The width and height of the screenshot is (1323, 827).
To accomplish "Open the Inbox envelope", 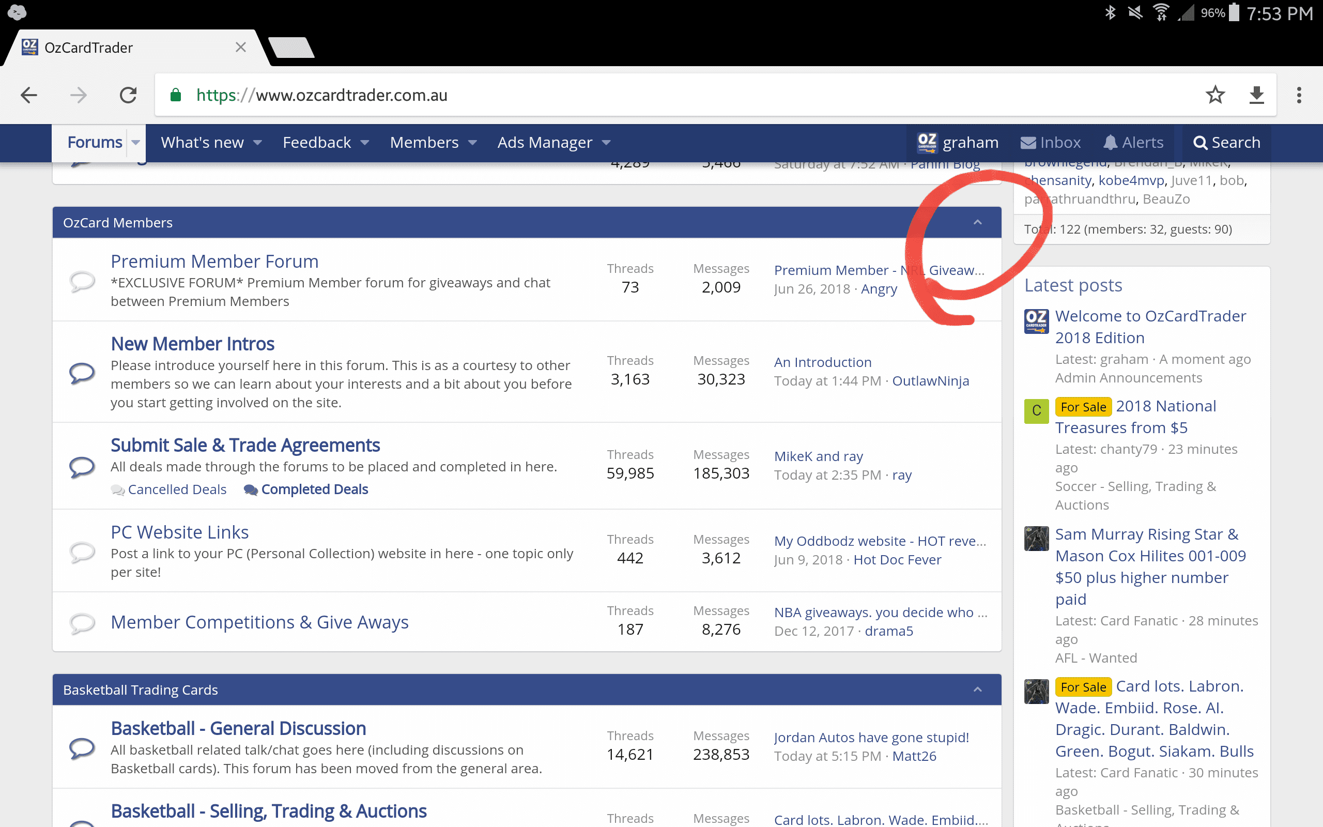I will coord(1050,143).
